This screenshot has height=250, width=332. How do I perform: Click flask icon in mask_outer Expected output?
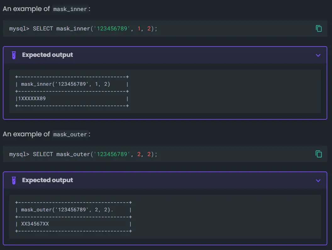[x=14, y=180]
